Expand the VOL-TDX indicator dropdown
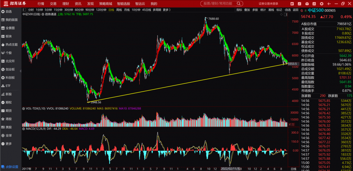Viewport: 353px width, 171px height. (24, 108)
